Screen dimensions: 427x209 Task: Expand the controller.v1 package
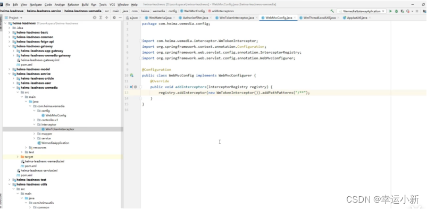(x=35, y=120)
